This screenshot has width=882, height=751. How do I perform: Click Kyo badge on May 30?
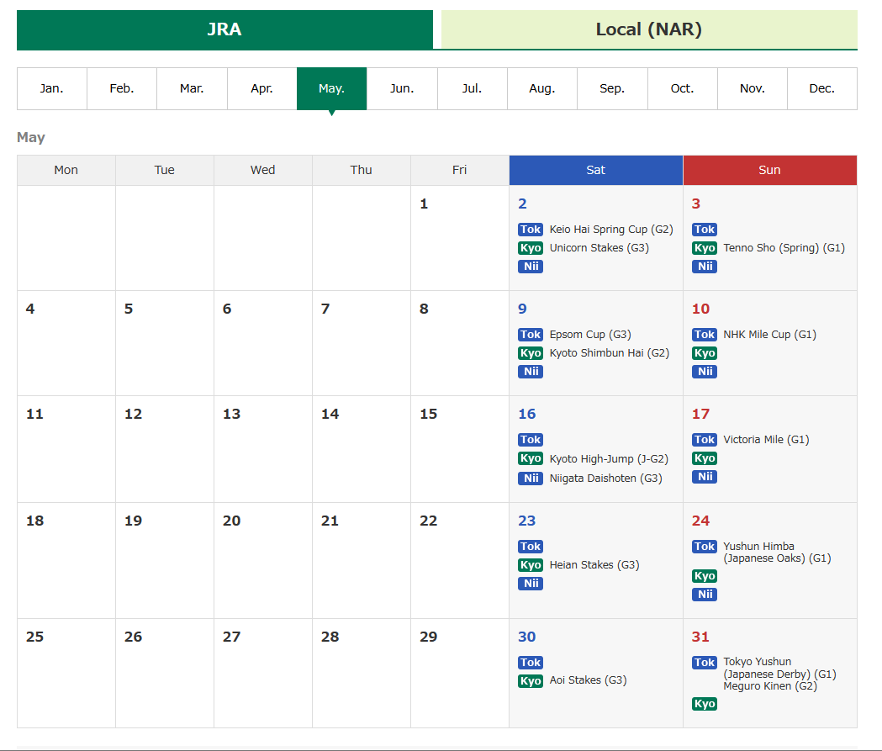(531, 681)
